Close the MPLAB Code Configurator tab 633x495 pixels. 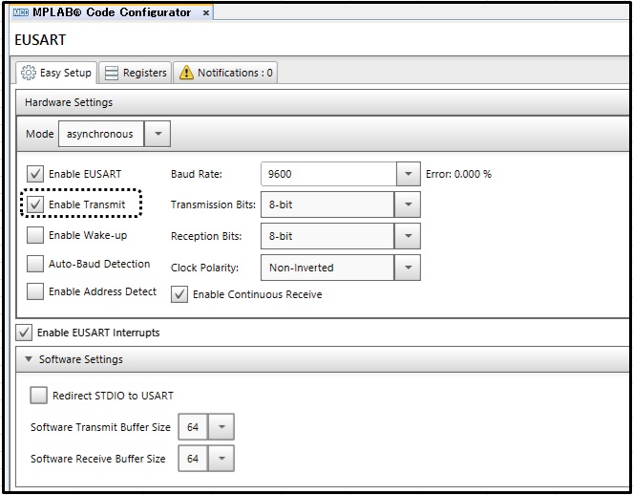click(x=206, y=13)
